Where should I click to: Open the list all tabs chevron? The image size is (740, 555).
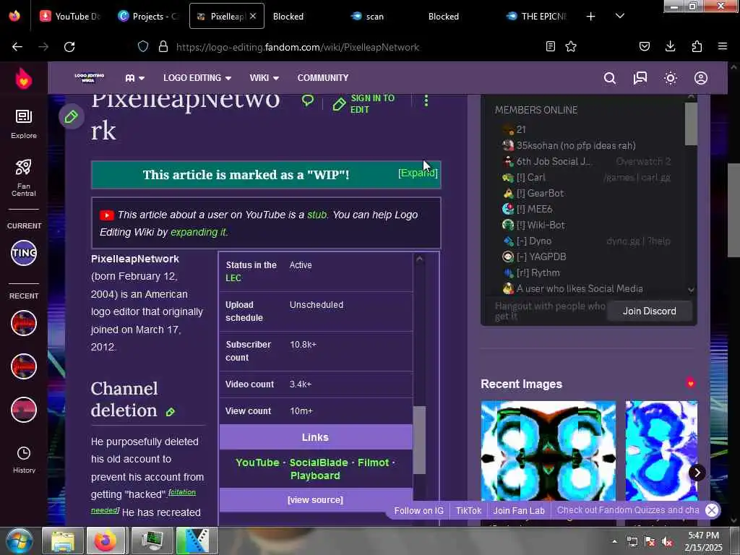620,16
